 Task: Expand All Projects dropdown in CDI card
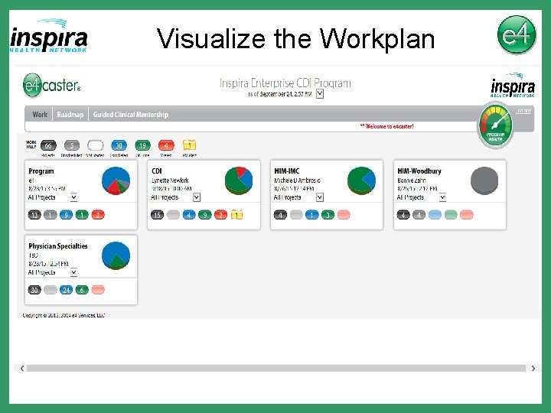(x=197, y=197)
